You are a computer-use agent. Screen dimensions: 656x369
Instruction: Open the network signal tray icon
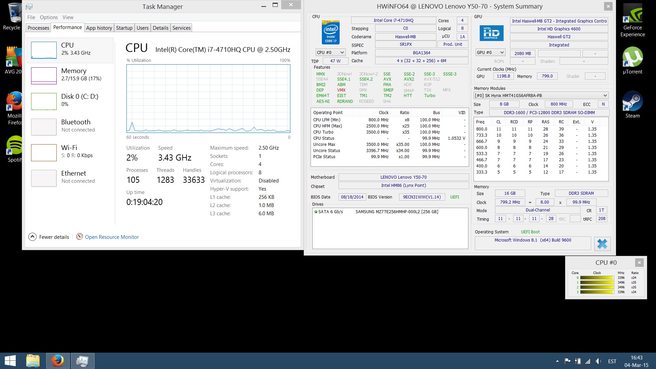(x=588, y=361)
